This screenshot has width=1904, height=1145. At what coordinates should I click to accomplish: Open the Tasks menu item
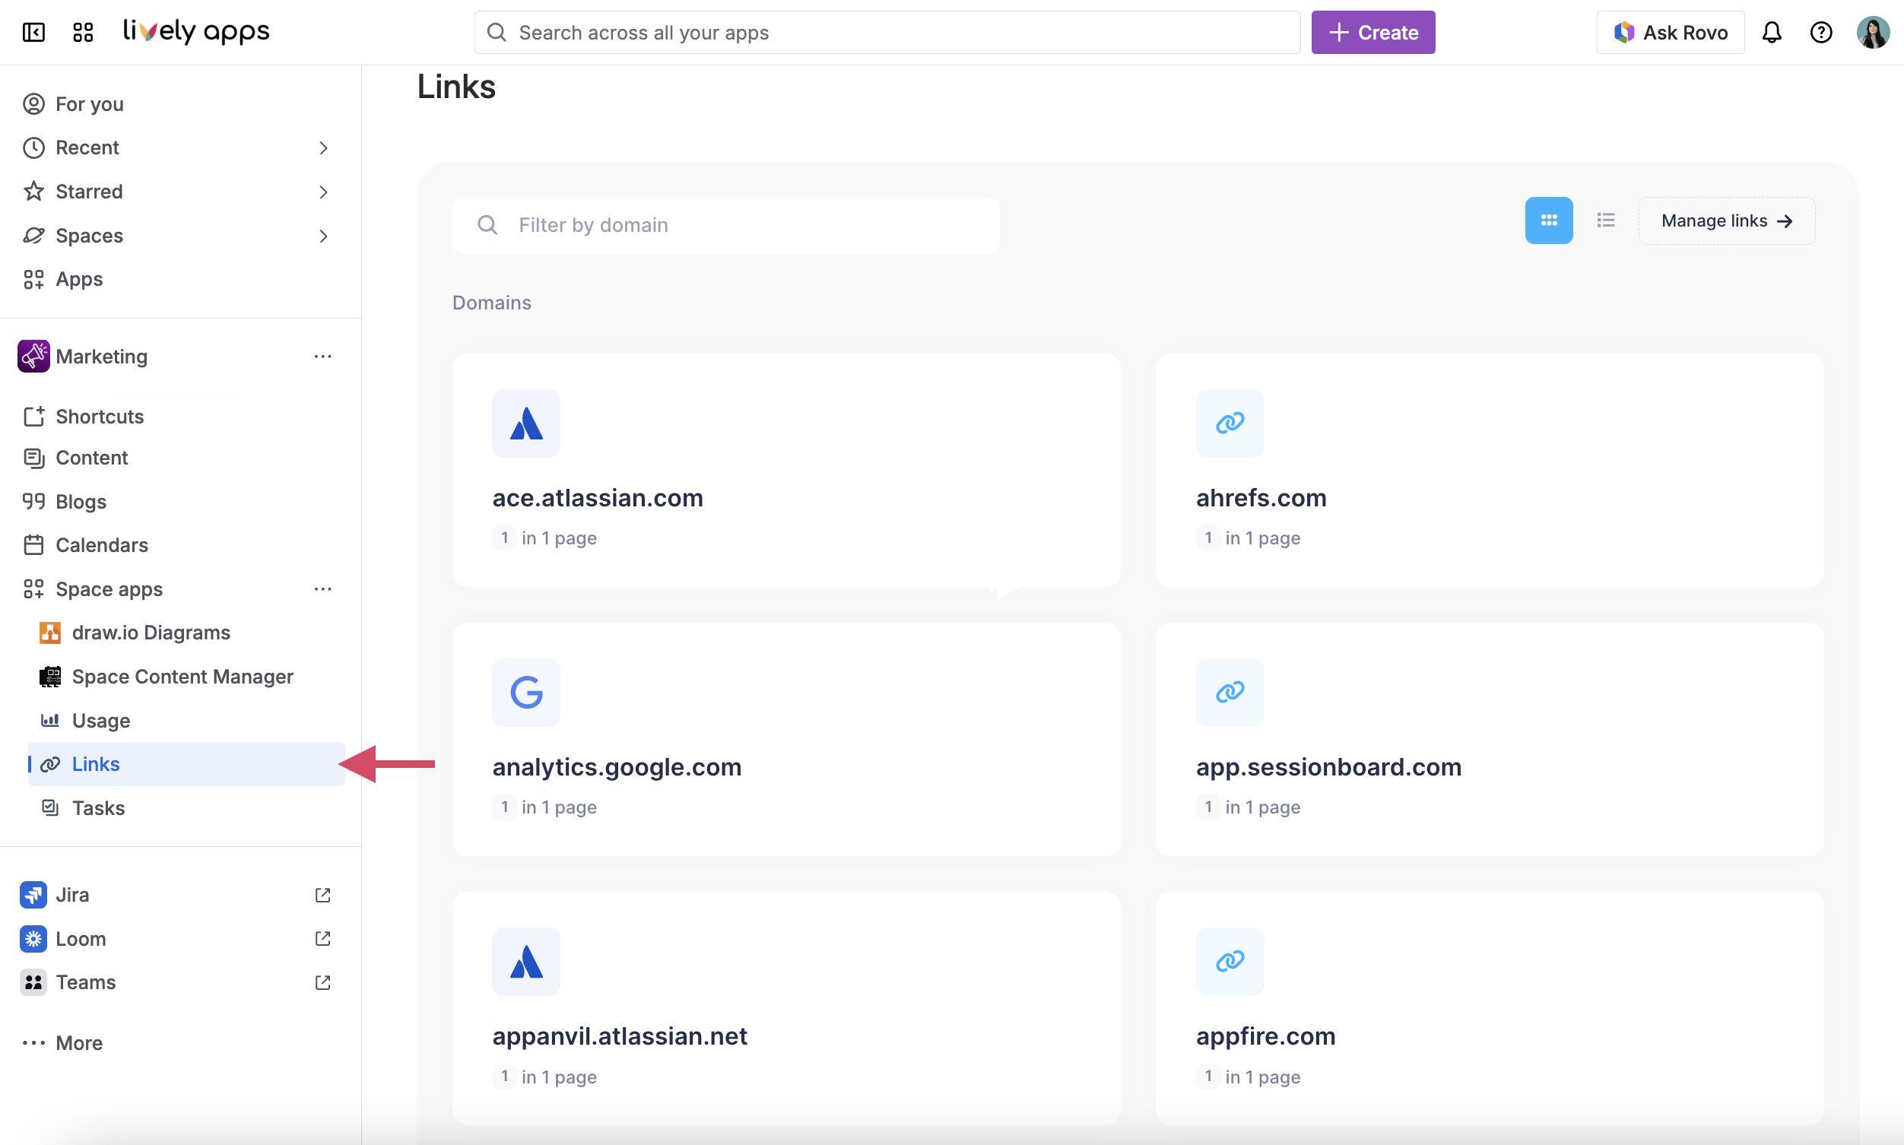98,808
